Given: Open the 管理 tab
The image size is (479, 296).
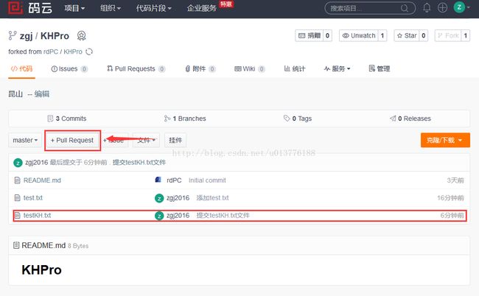Looking at the screenshot, I should coord(380,68).
